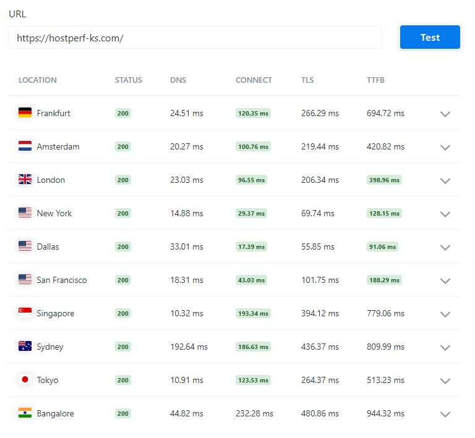Viewport: 475px width, 438px height.
Task: Click the US flag icon beside Dallas
Action: coord(25,246)
